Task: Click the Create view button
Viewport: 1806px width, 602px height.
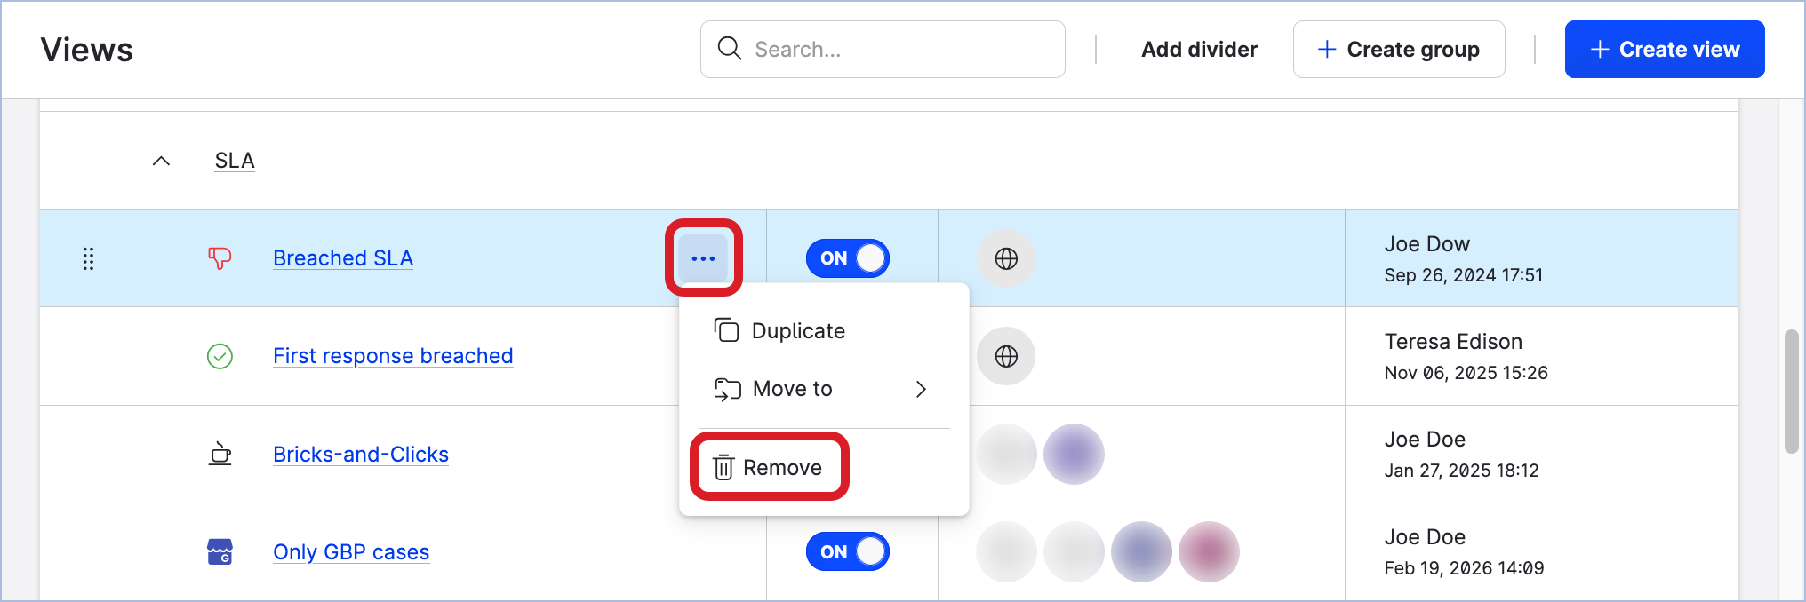Action: click(x=1664, y=50)
